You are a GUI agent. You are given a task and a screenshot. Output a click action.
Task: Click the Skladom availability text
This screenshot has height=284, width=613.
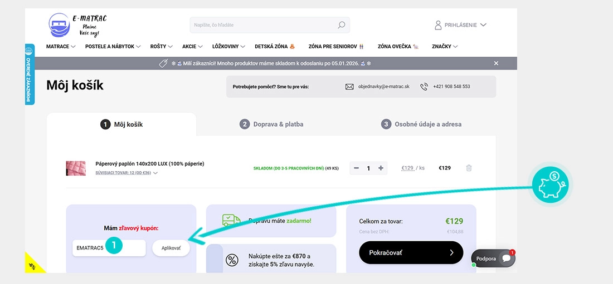(296, 168)
